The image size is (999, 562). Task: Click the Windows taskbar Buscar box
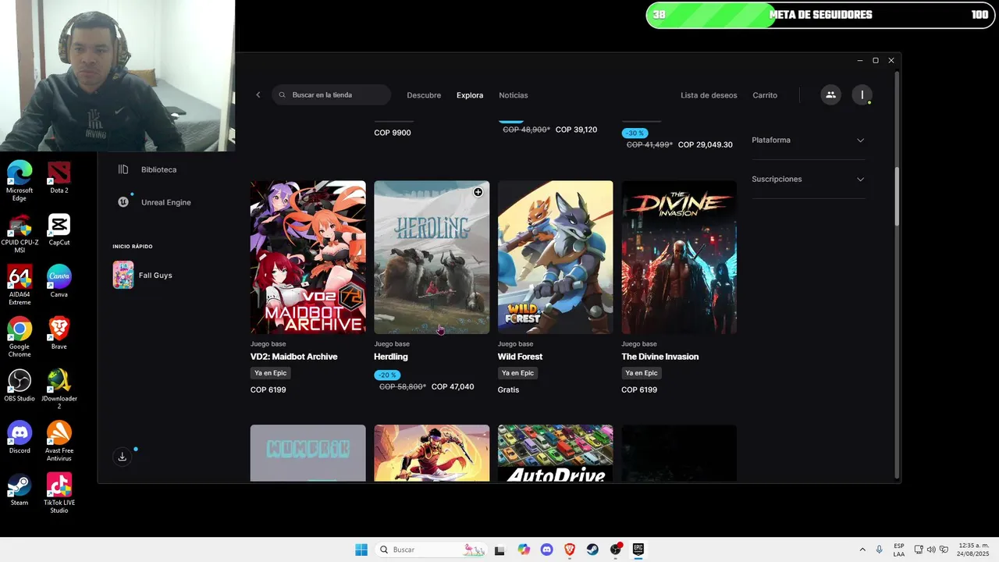coord(432,550)
